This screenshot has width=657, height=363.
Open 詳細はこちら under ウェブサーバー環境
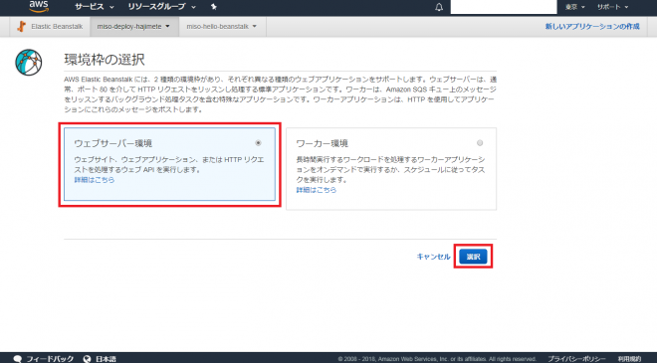95,180
